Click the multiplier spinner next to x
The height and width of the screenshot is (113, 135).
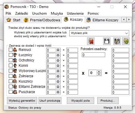click(x=99, y=73)
